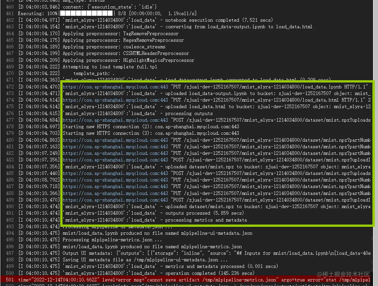This screenshot has width=378, height=286.
Task: Follow the POST request link on line 477
Action: pos(115,120)
